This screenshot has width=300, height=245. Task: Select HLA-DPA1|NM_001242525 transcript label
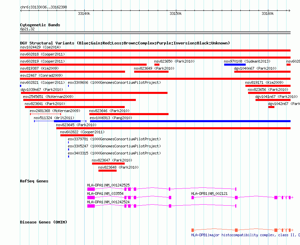[108, 185]
